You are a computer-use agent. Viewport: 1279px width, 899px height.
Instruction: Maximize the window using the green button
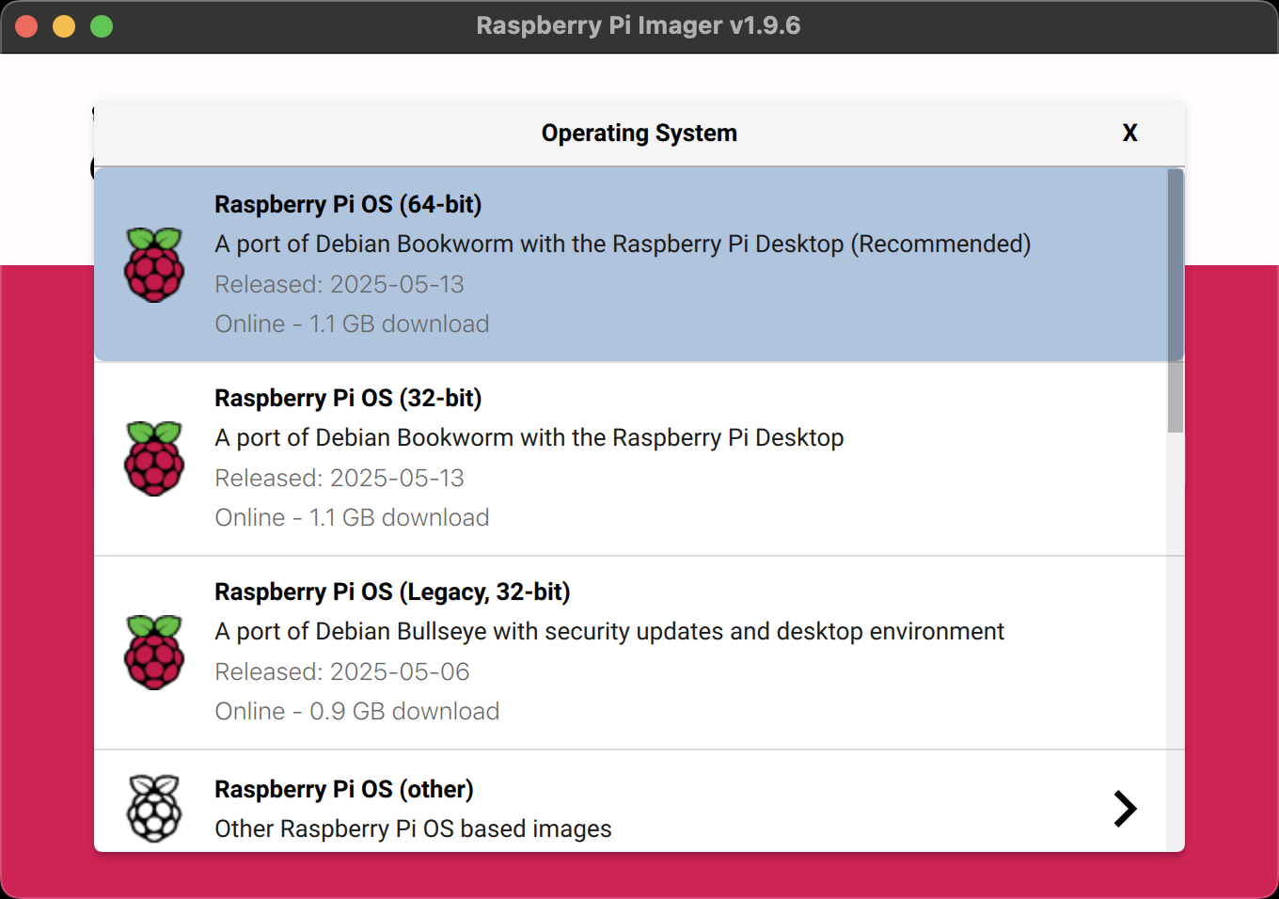[102, 26]
